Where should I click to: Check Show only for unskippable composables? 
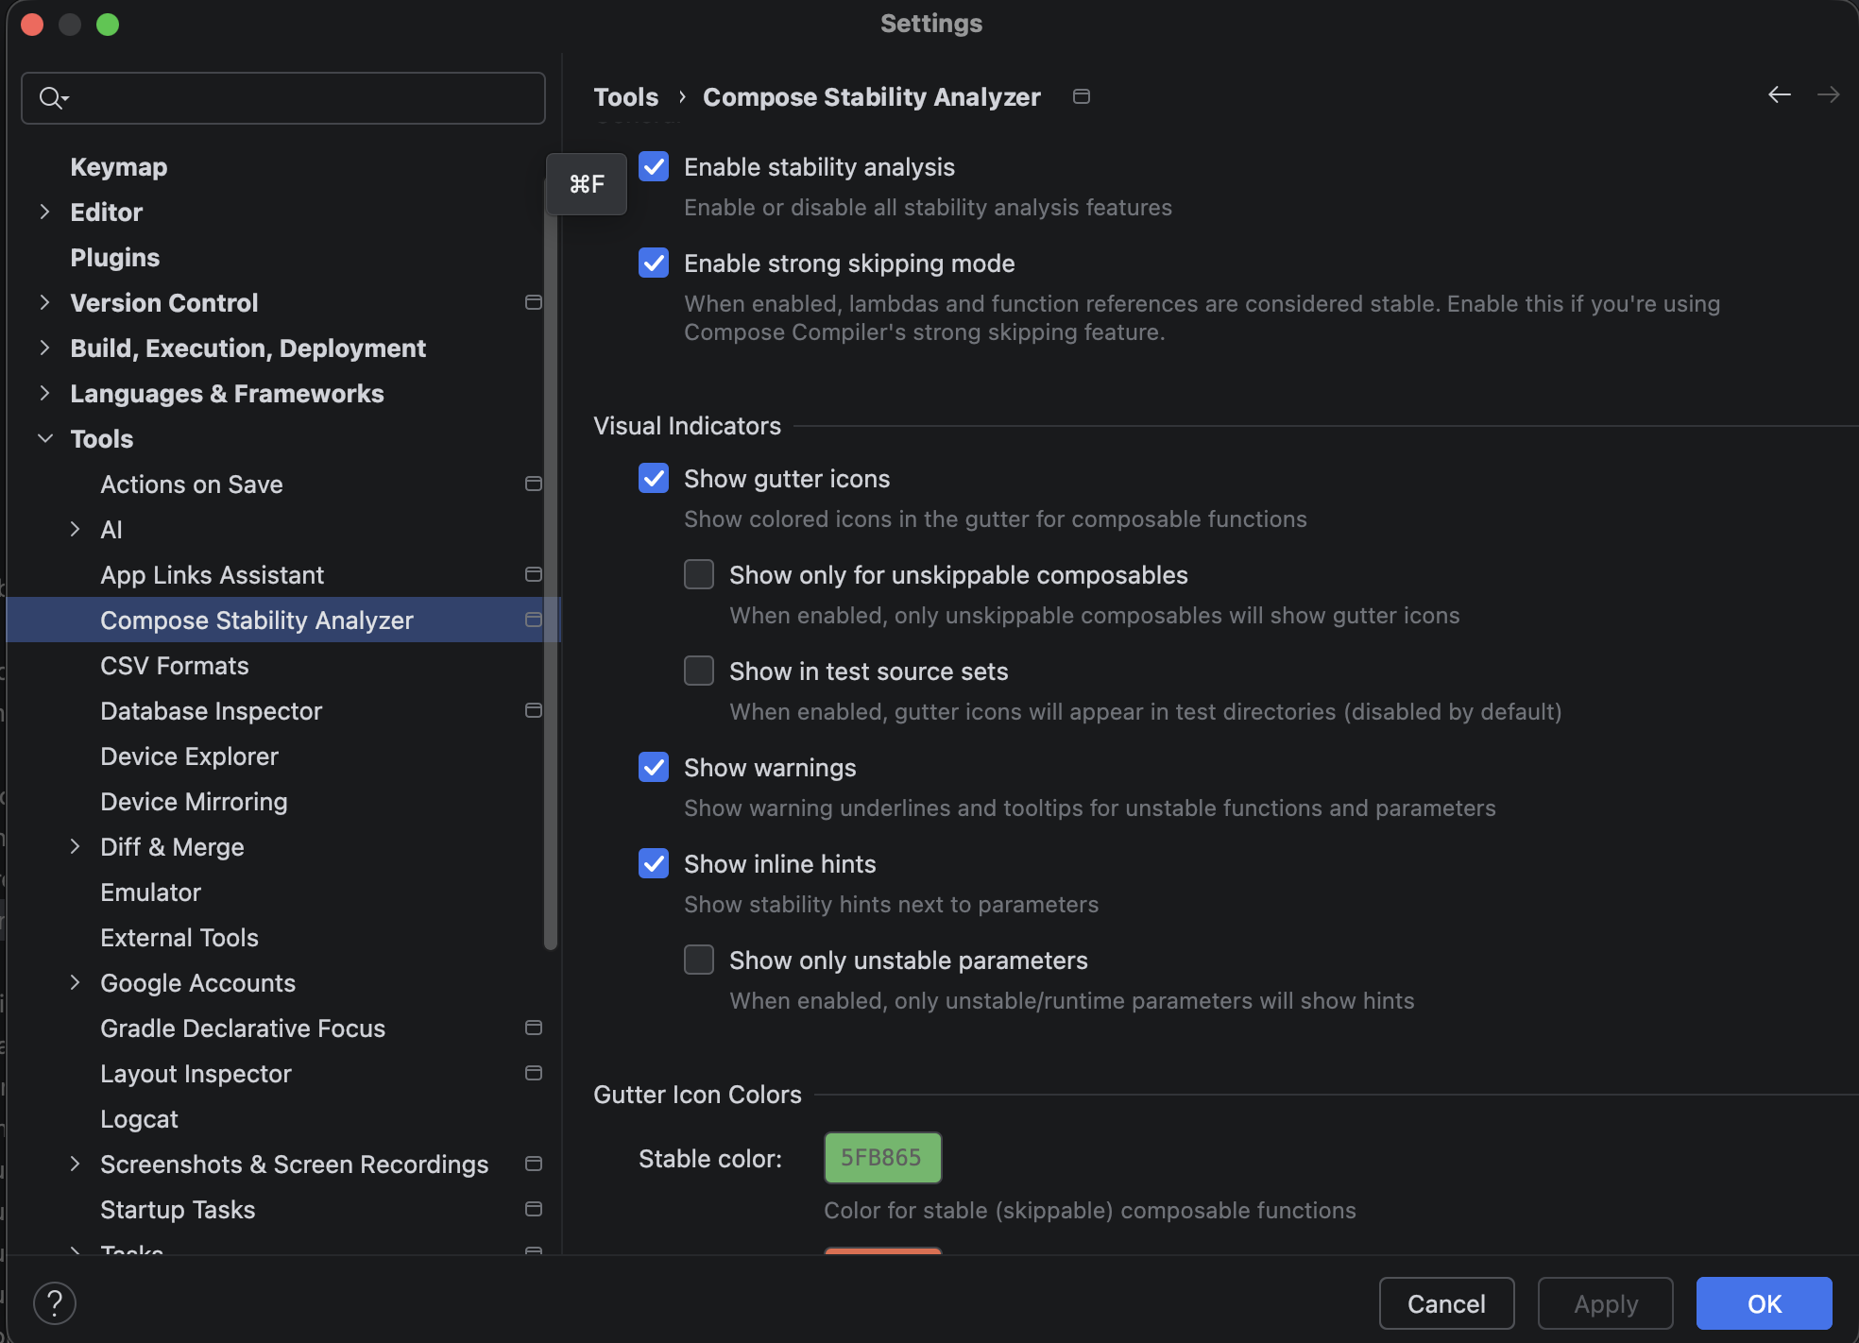[x=699, y=574]
